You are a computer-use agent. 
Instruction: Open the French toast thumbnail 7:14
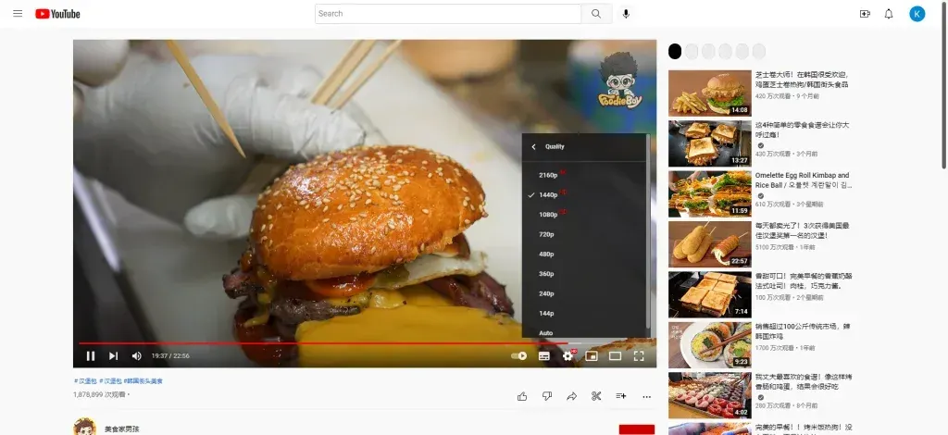[x=710, y=294]
